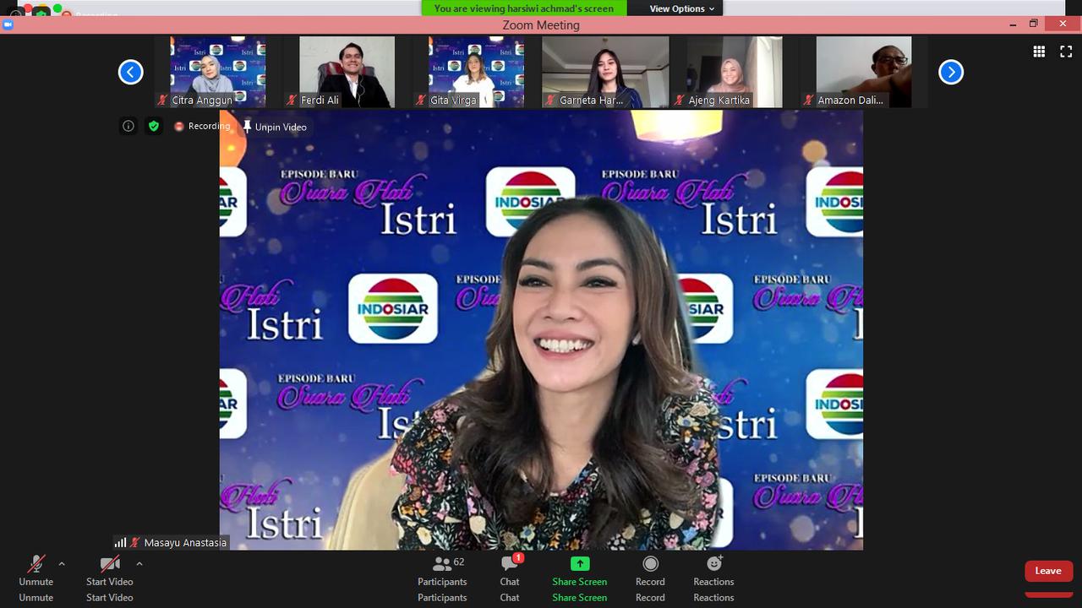
Task: Select Citra Anggun's video thumbnail
Action: [x=218, y=72]
